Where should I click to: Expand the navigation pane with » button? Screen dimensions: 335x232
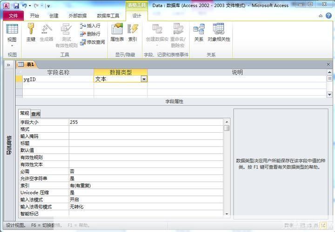8,65
